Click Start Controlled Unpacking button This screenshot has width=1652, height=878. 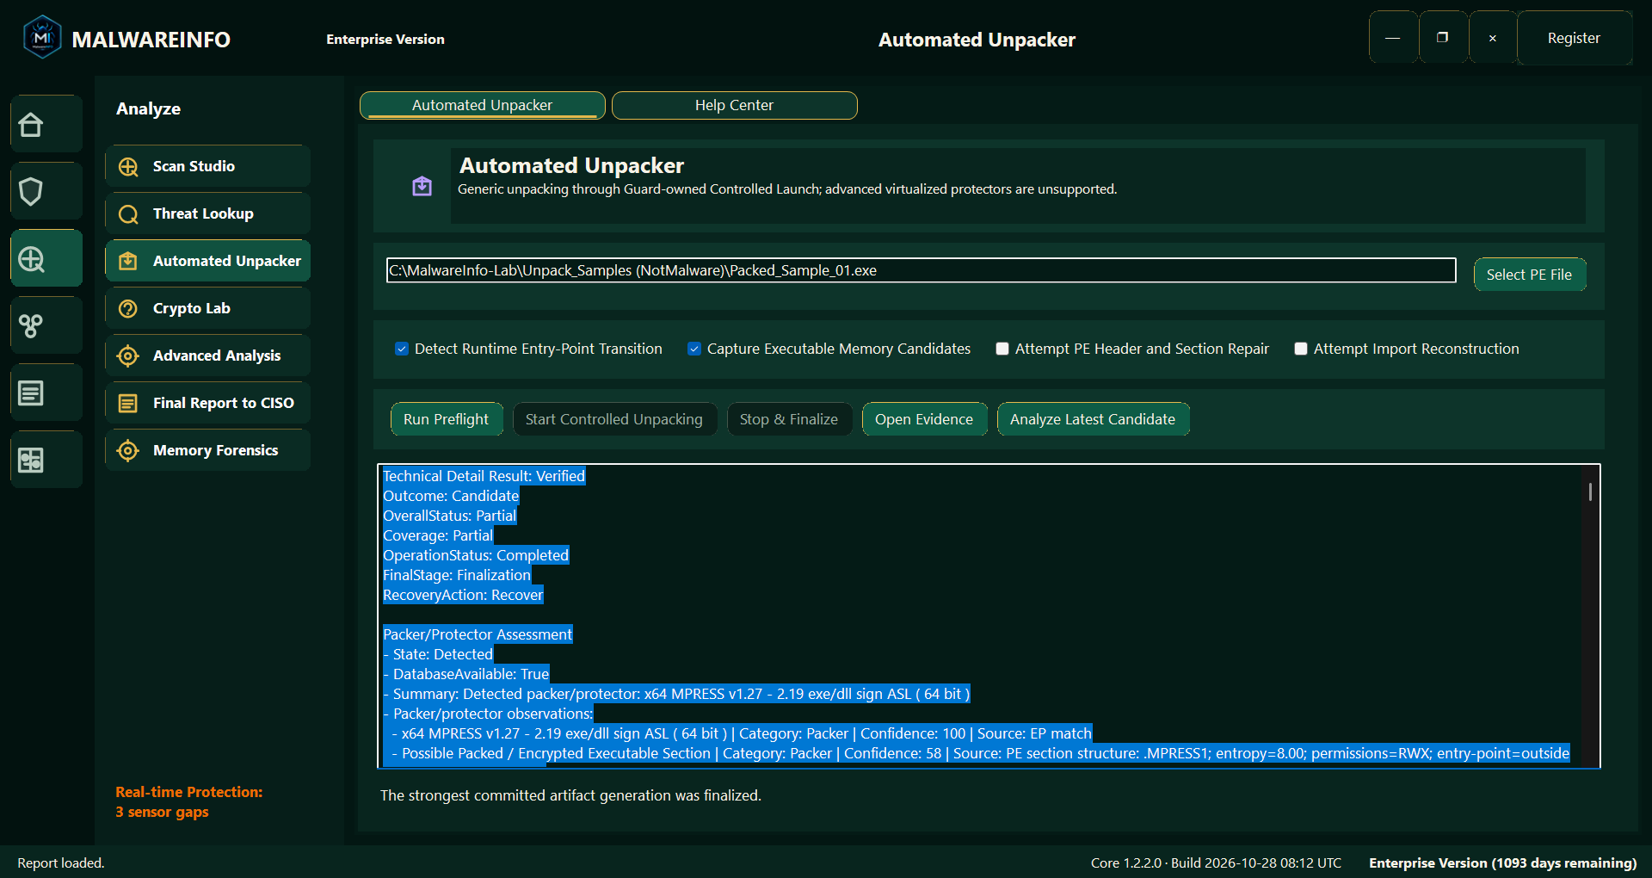click(613, 419)
